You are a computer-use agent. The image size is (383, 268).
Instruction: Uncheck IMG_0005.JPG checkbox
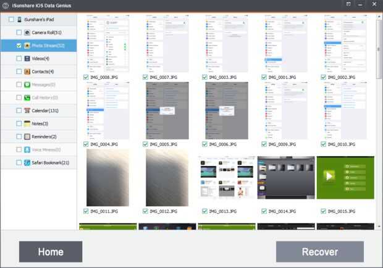click(x=145, y=144)
